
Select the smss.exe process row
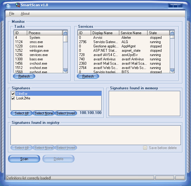pos(38,42)
